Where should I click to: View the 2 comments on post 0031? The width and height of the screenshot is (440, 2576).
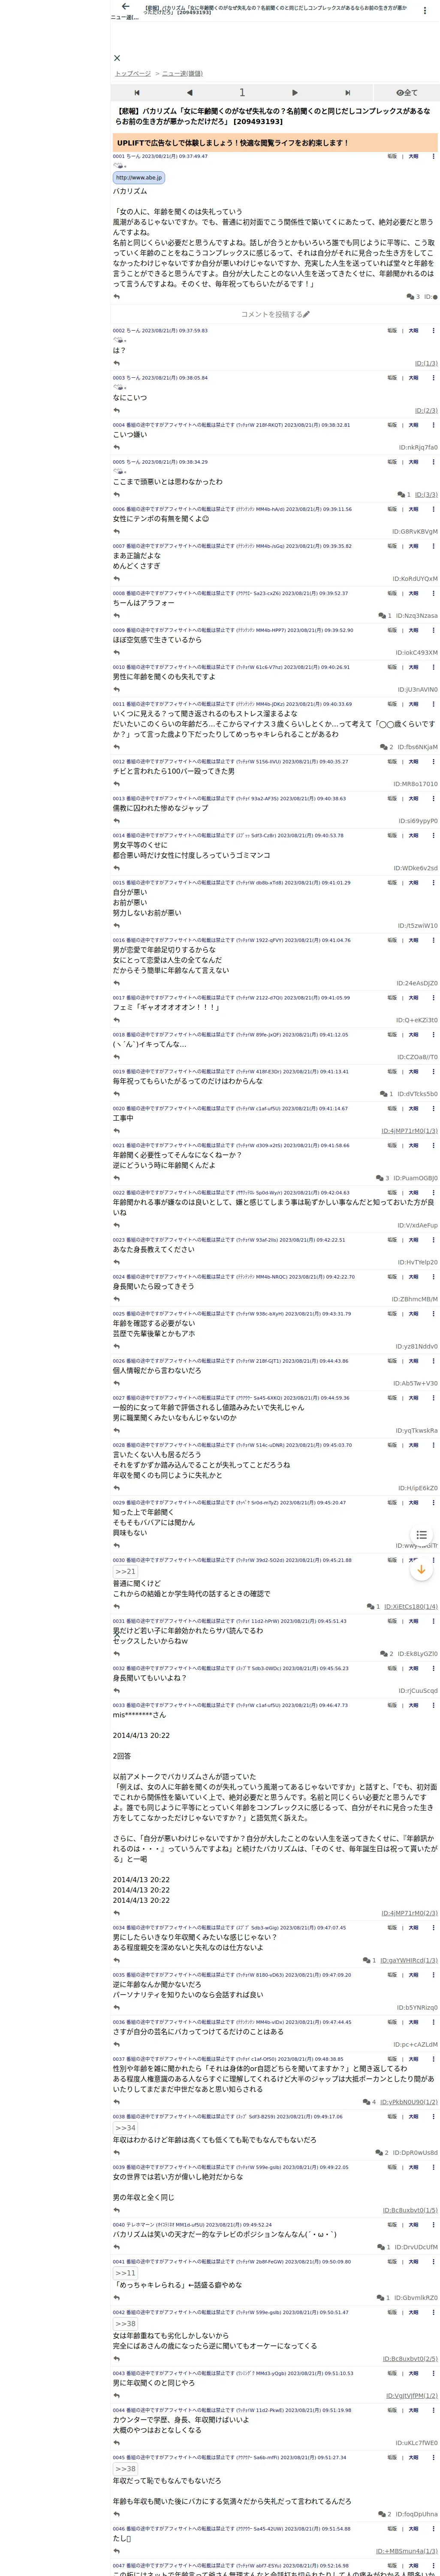click(x=386, y=1654)
